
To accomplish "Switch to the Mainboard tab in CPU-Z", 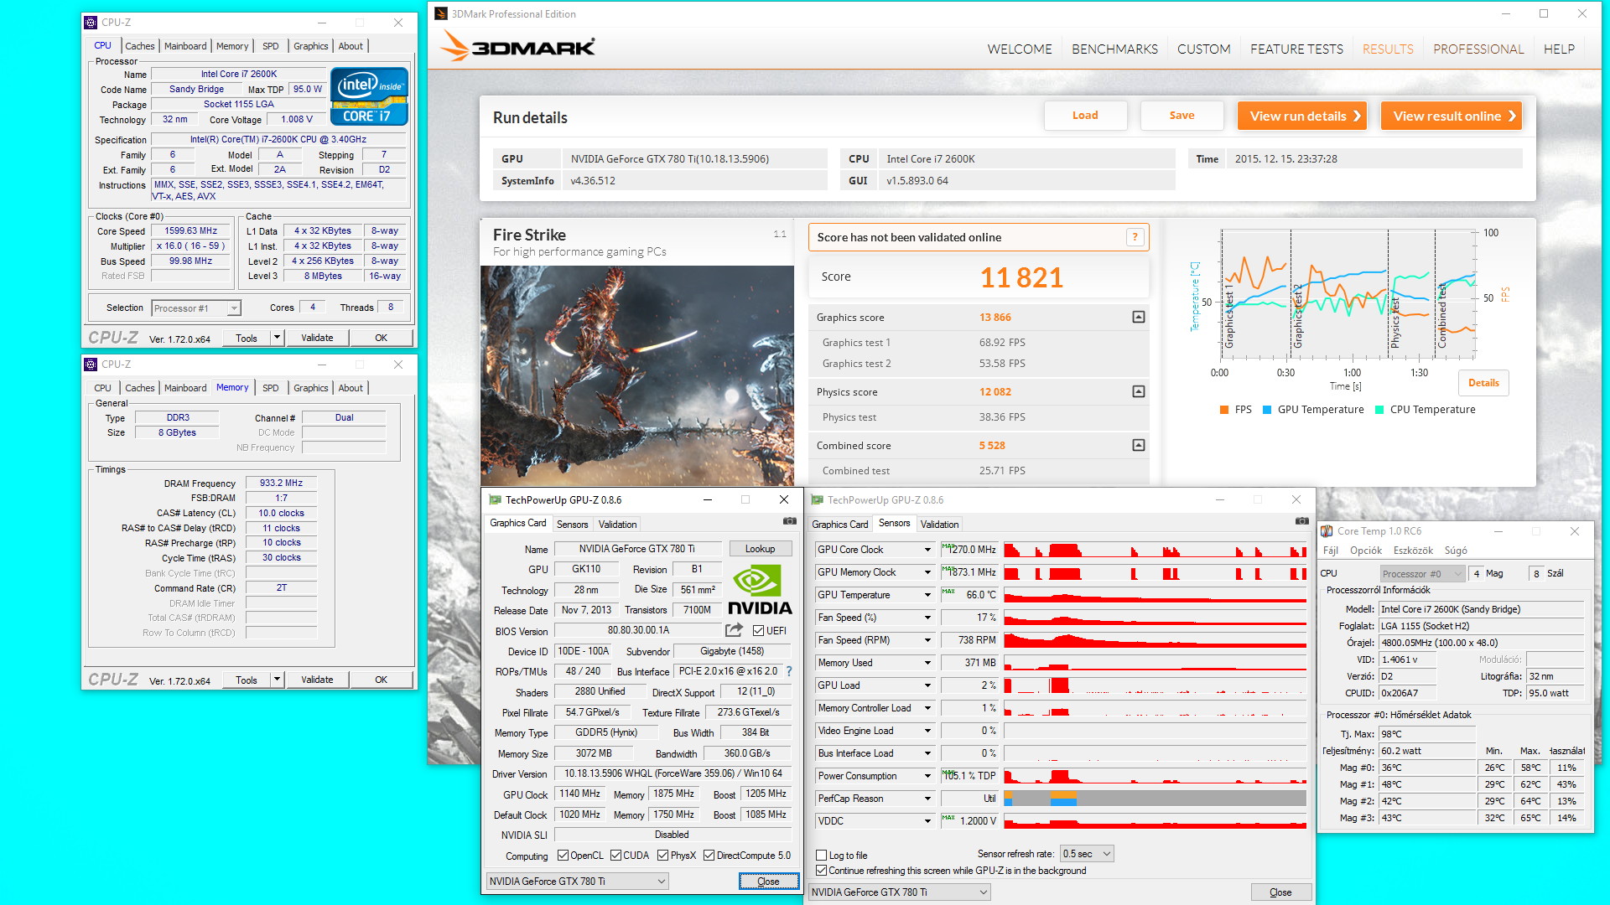I will click(184, 46).
